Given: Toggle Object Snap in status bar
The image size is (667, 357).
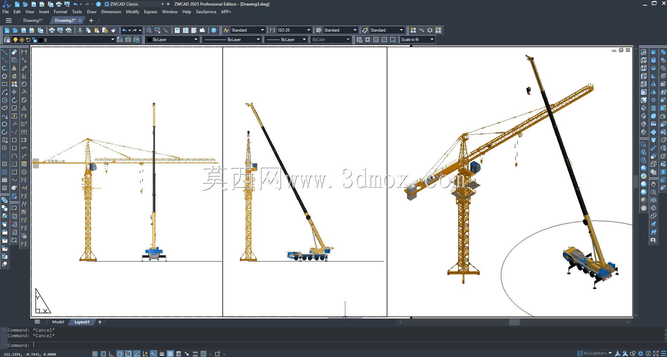Looking at the screenshot, I should (128, 354).
